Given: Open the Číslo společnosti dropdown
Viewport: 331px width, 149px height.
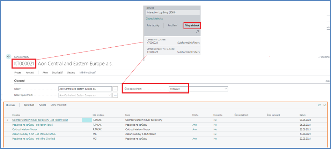Looking at the screenshot, I should [x=226, y=89].
